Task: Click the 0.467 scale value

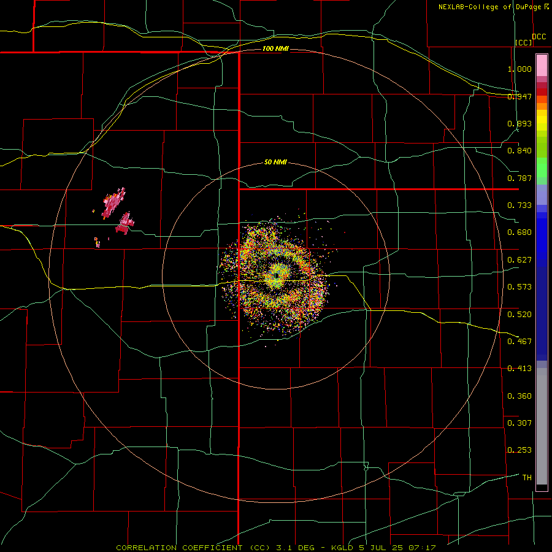Action: pos(519,342)
